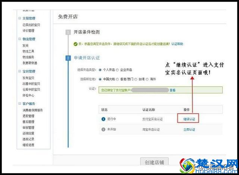This screenshot has width=239, height=175.
Task: Go to 发货 in sidebar
Action: [25, 45]
